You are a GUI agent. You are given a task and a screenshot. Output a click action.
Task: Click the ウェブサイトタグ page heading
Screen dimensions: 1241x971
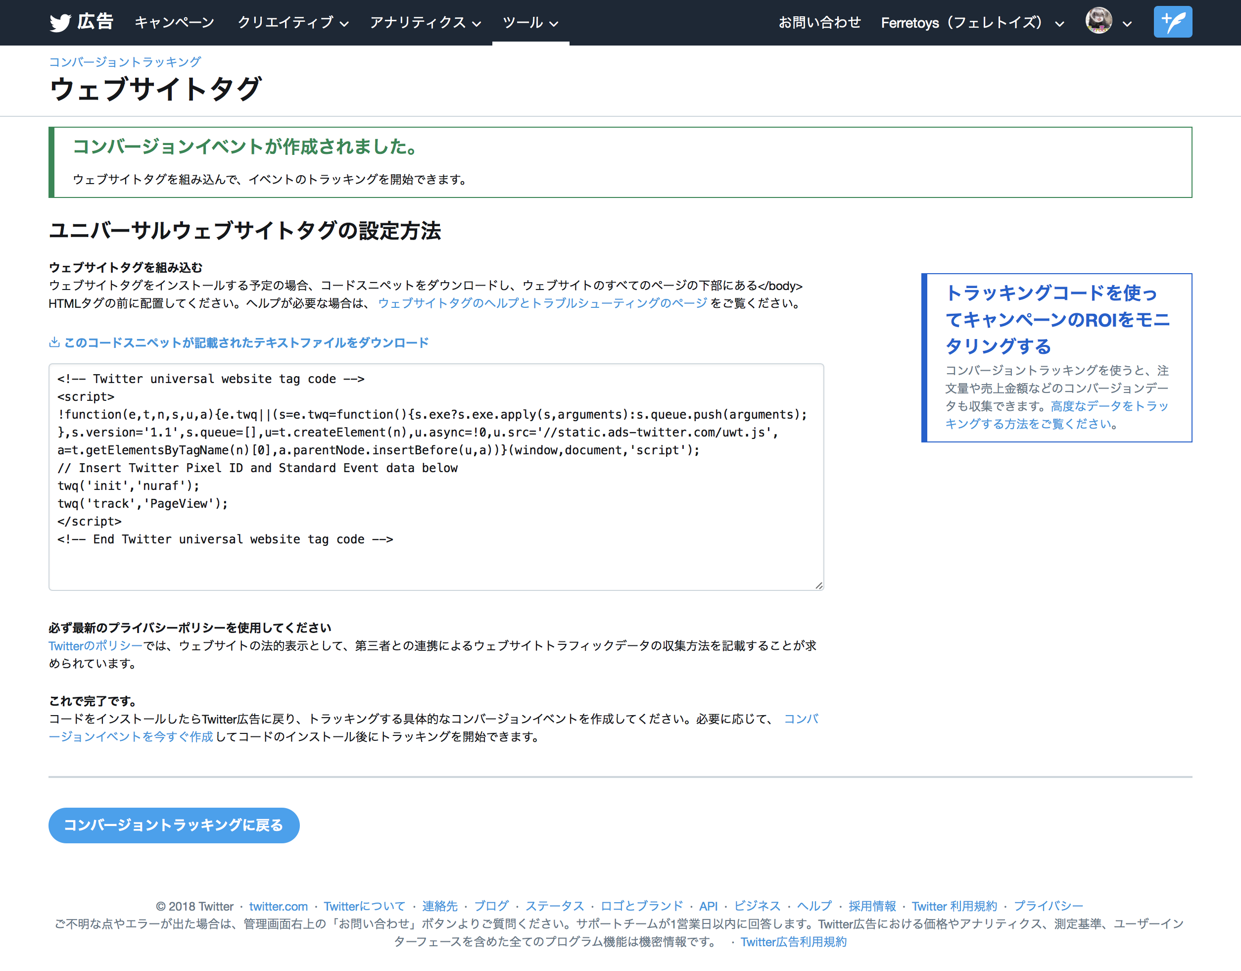pos(155,89)
